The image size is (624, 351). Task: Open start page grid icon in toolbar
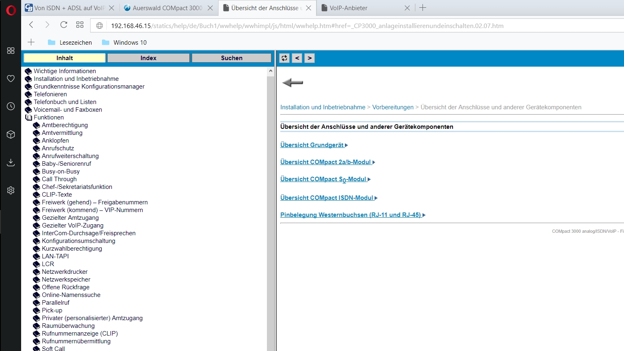pos(80,25)
